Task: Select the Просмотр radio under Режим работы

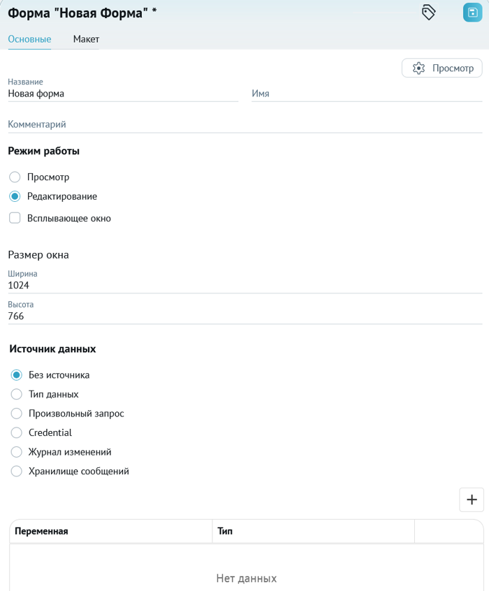Action: click(x=15, y=177)
